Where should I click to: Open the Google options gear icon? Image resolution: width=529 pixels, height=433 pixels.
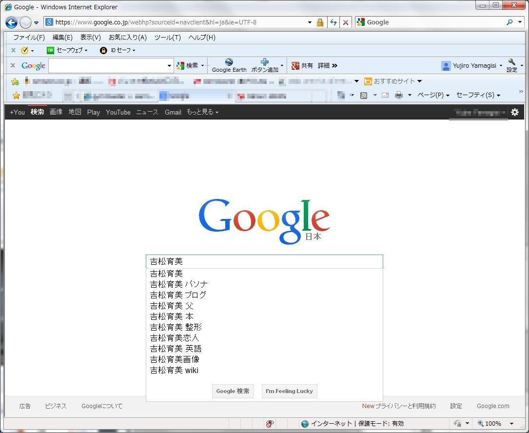tap(515, 112)
